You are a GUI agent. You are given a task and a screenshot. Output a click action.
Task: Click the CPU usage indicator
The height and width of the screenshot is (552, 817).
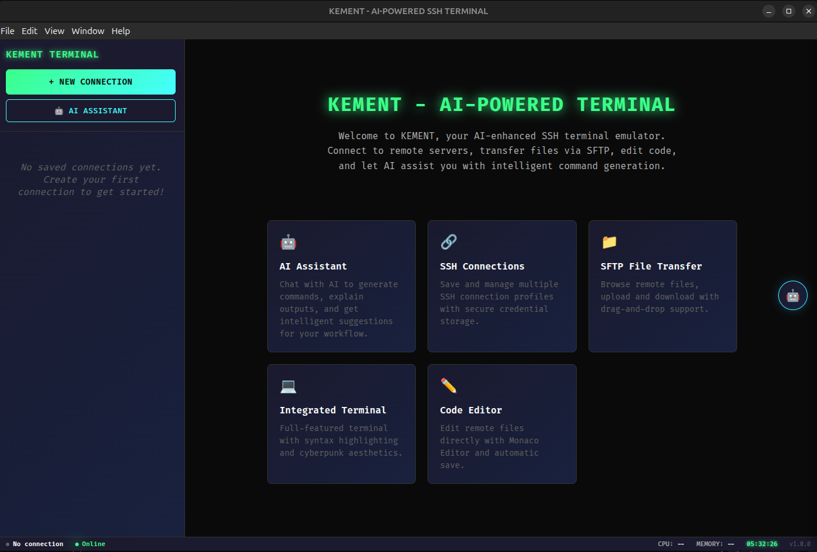point(671,544)
